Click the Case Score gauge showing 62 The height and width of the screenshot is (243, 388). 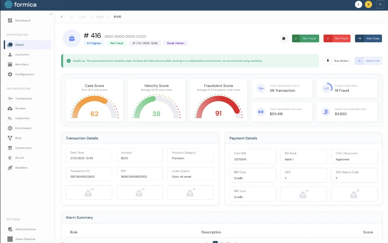pyautogui.click(x=94, y=106)
